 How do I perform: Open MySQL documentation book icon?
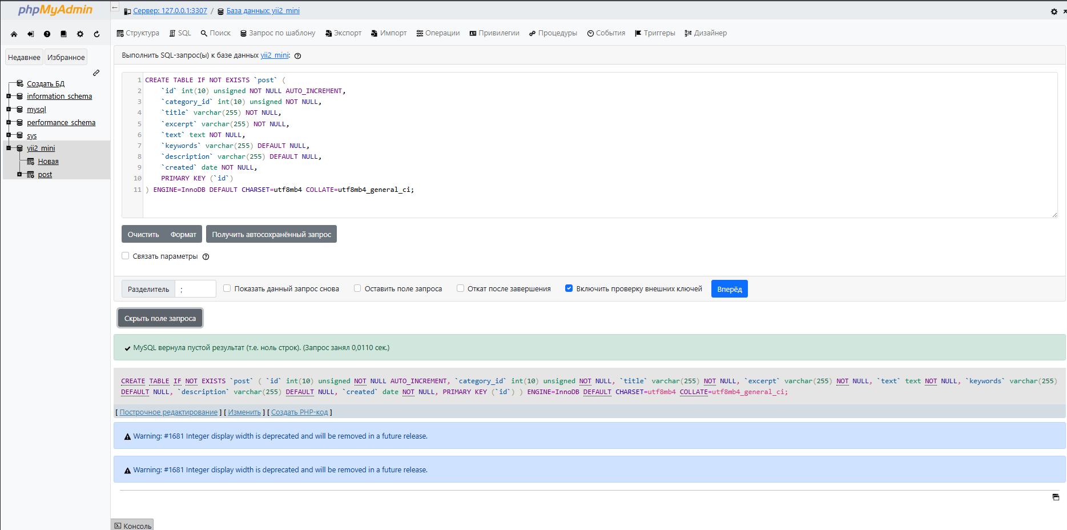click(63, 34)
